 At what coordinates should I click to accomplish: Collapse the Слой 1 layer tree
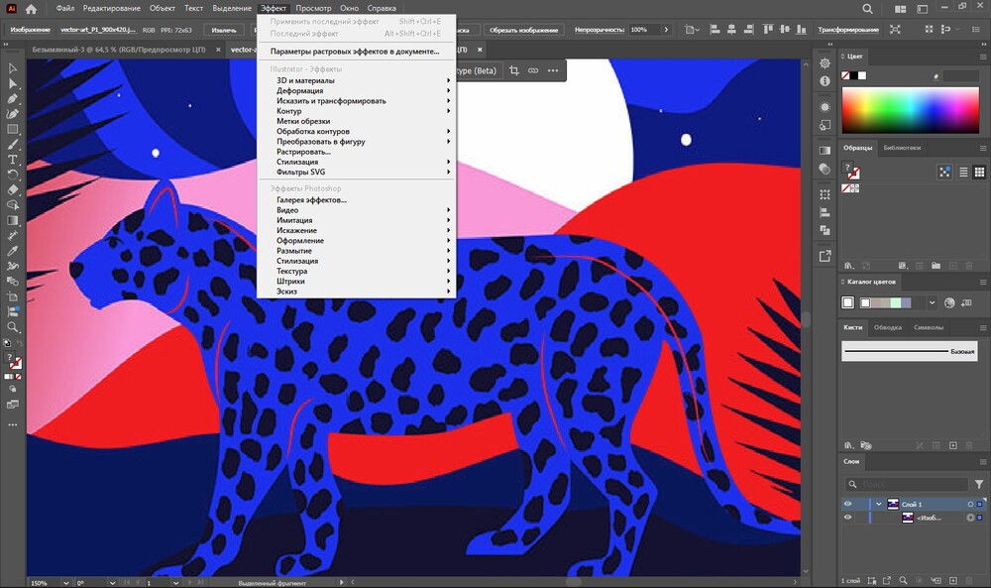pyautogui.click(x=878, y=504)
